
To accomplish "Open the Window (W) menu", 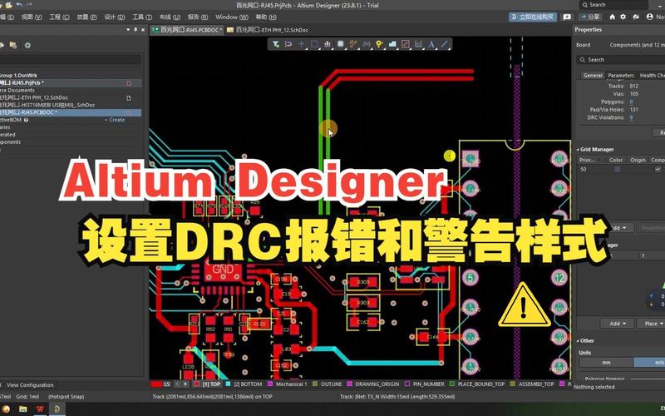I will (x=232, y=17).
